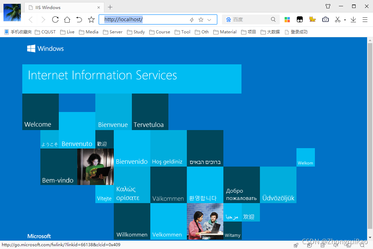Bookmark page with address bar star
The image size is (373, 249).
tap(201, 20)
